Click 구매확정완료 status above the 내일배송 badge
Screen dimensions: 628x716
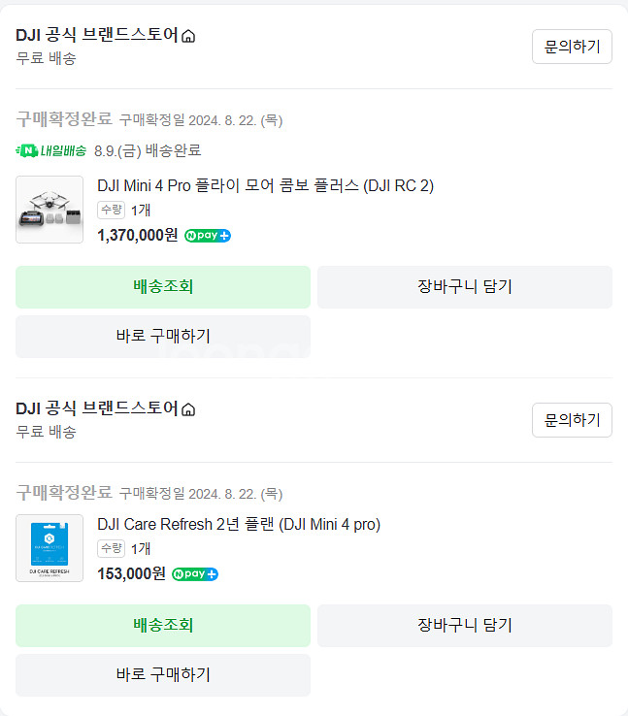point(64,119)
